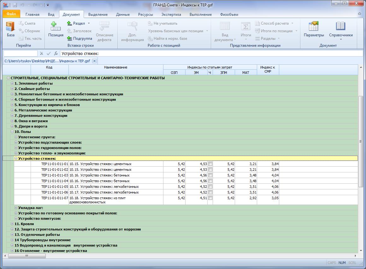Check the Ч box for ТЕР11-01-011-03

click(x=210, y=175)
